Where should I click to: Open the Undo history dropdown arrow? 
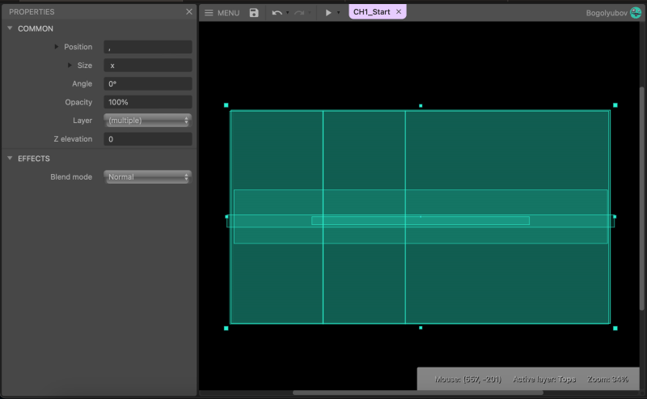tap(288, 13)
